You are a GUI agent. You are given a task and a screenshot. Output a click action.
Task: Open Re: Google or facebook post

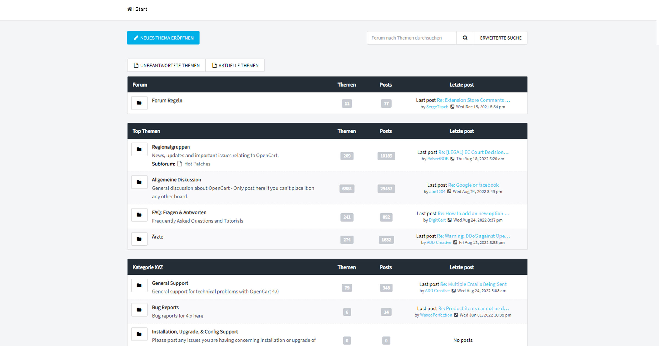[473, 185]
